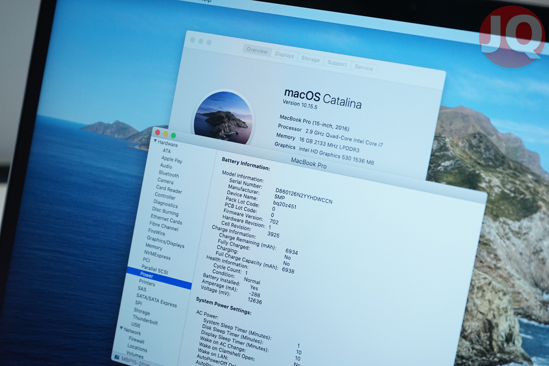Select Bluetooth in the sidebar
Screen dimensions: 549x366
169,174
